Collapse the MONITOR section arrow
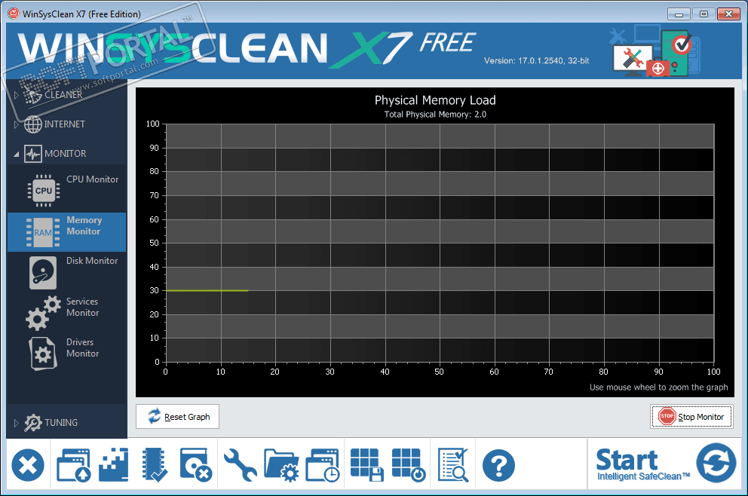 point(17,154)
